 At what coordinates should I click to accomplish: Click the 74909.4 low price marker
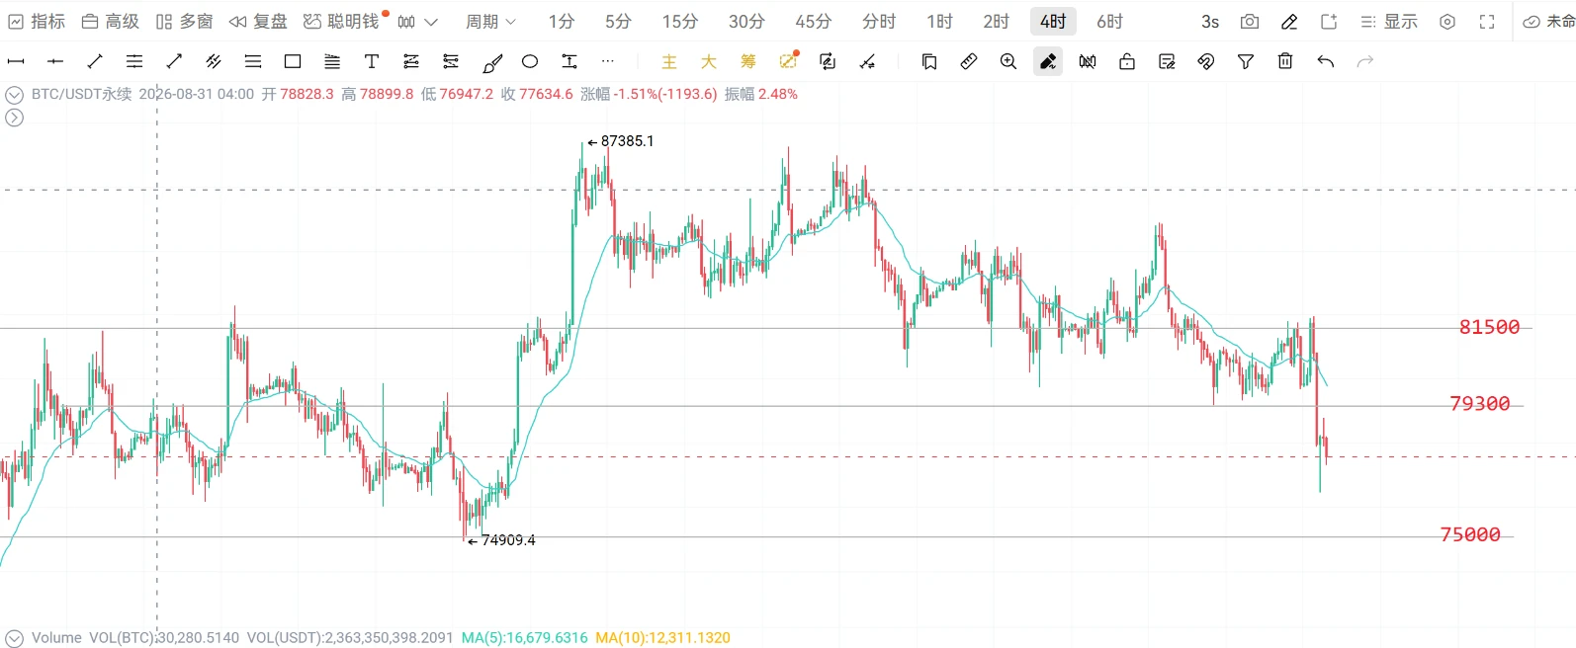click(x=502, y=540)
